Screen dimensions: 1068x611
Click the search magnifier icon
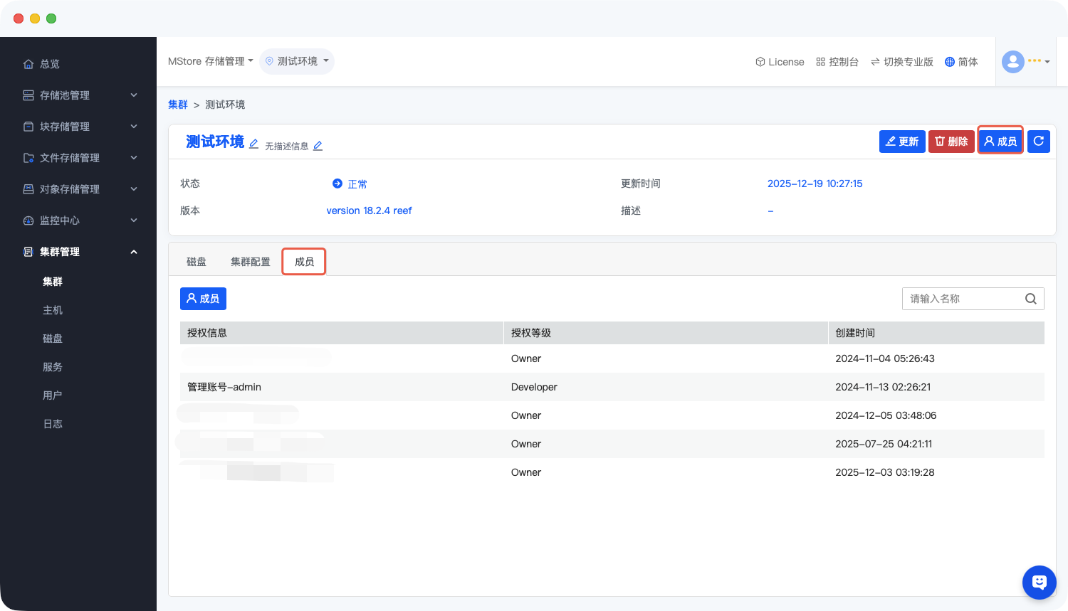[1030, 299]
